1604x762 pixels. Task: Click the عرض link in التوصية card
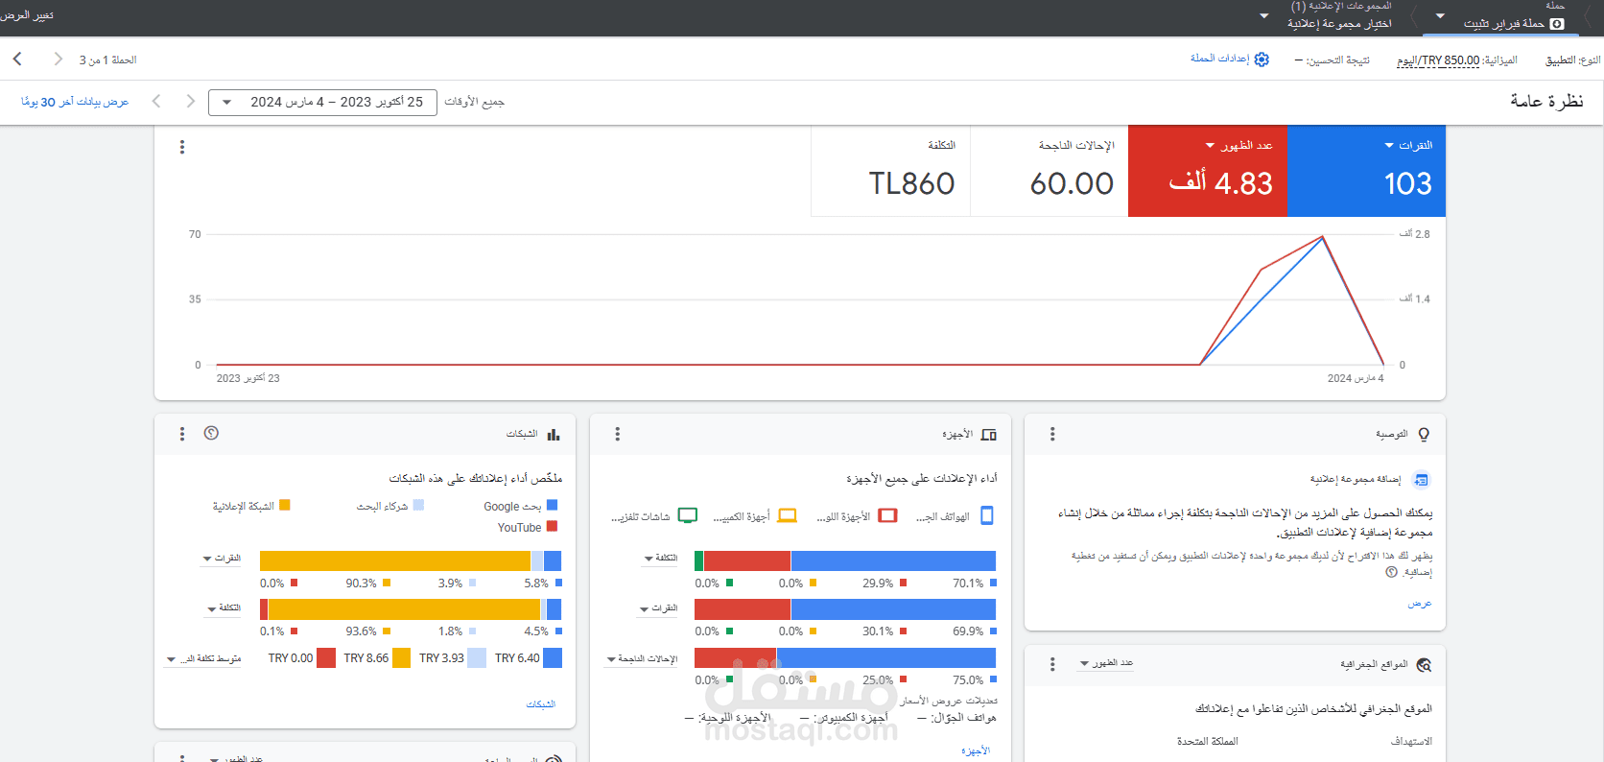point(1420,604)
